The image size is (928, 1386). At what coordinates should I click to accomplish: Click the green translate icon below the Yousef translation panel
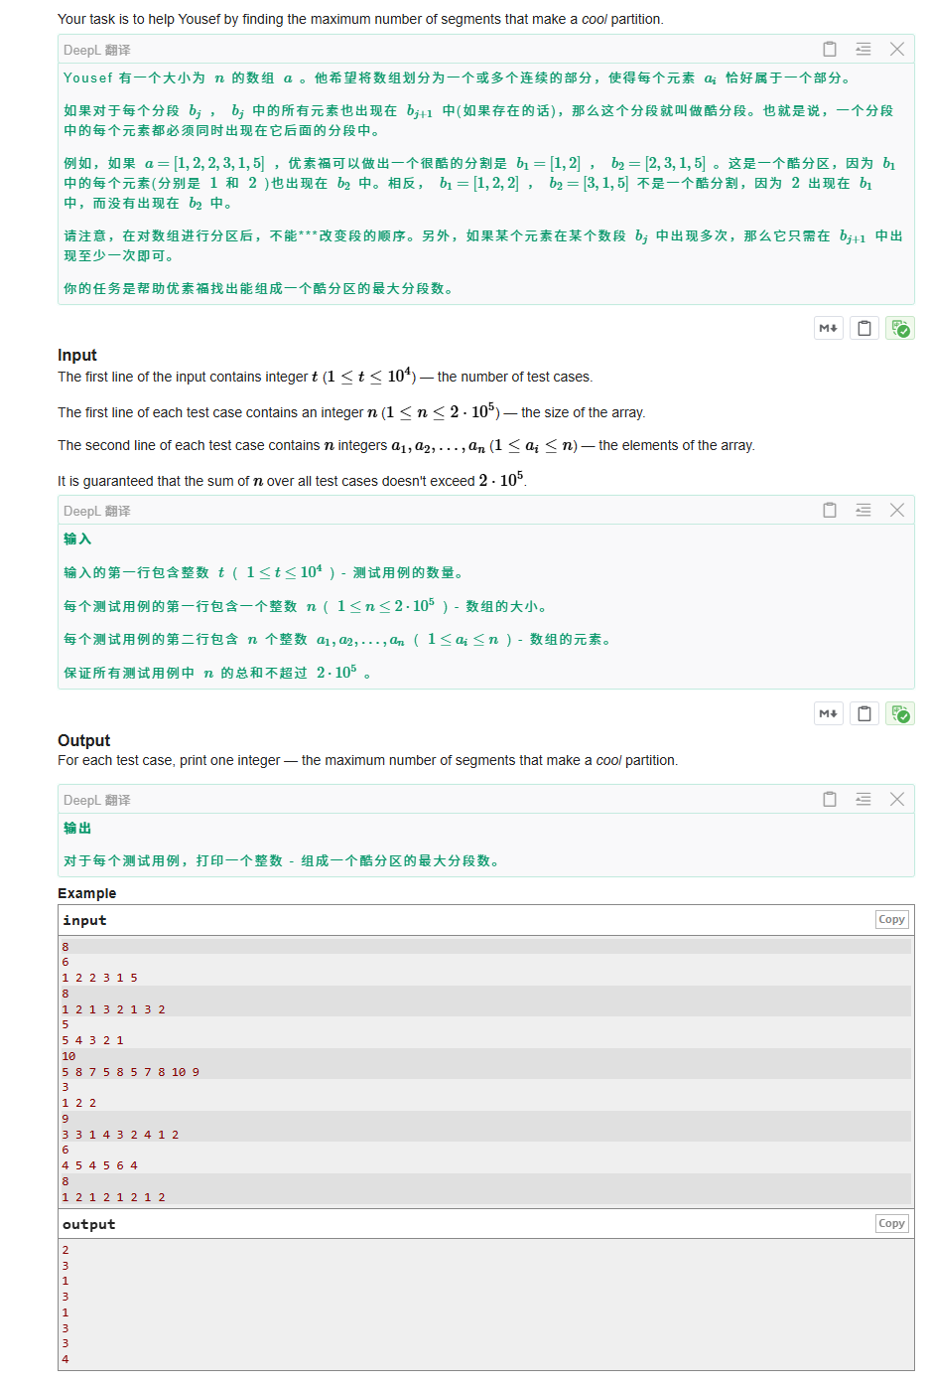[900, 328]
